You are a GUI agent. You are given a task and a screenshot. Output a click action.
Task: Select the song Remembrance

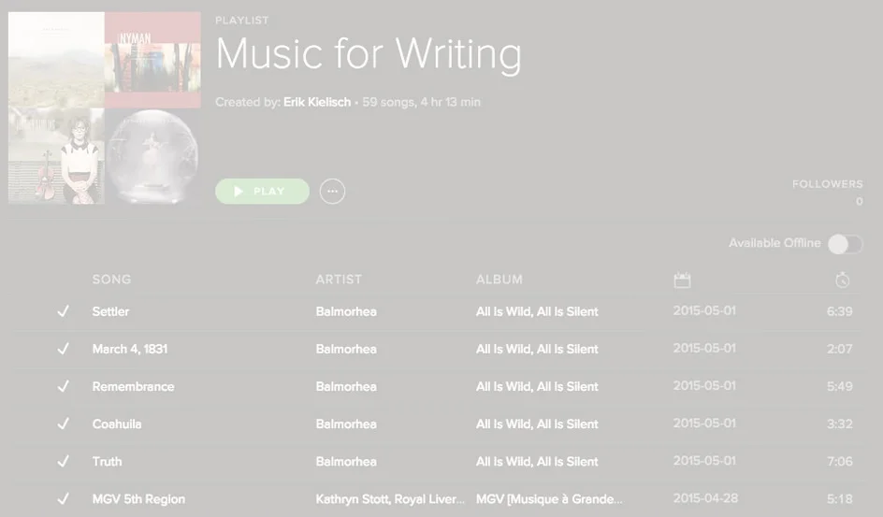[x=133, y=386]
